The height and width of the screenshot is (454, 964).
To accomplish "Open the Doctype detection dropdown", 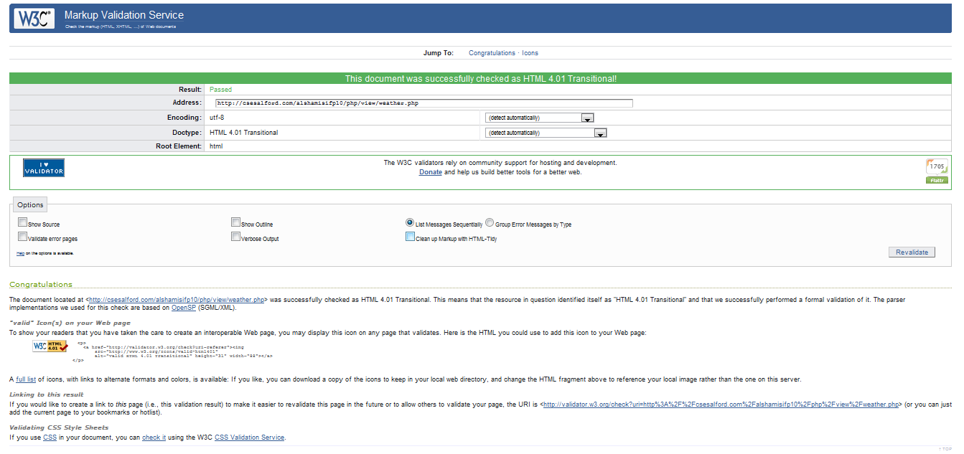I will [601, 132].
